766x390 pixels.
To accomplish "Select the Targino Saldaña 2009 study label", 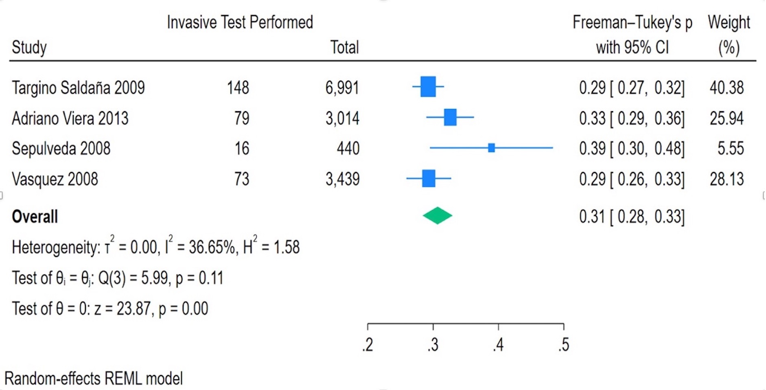I will tap(78, 88).
